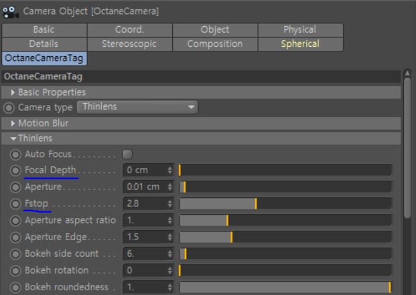Click the Aperture slider bar
416x295 pixels.
pos(285,187)
